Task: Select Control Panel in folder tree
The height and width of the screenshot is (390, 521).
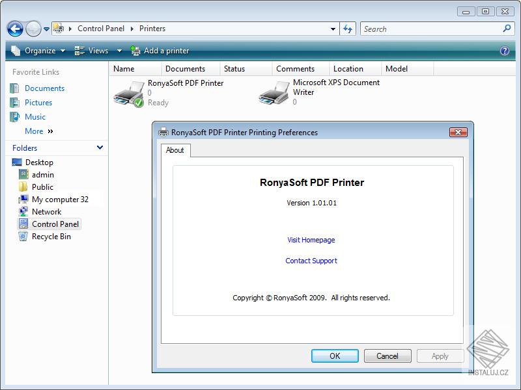Action: tap(55, 224)
